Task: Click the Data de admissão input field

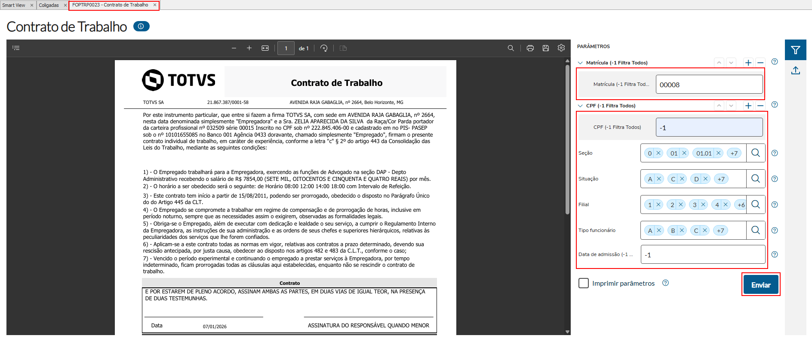Action: 703,254
